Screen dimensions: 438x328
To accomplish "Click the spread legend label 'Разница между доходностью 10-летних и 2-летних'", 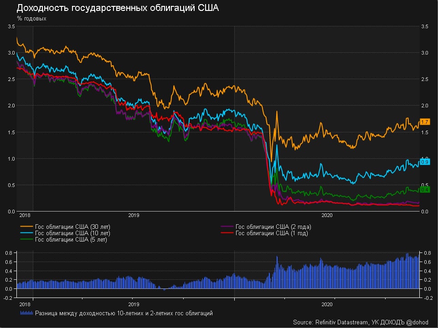I will click(x=124, y=313).
